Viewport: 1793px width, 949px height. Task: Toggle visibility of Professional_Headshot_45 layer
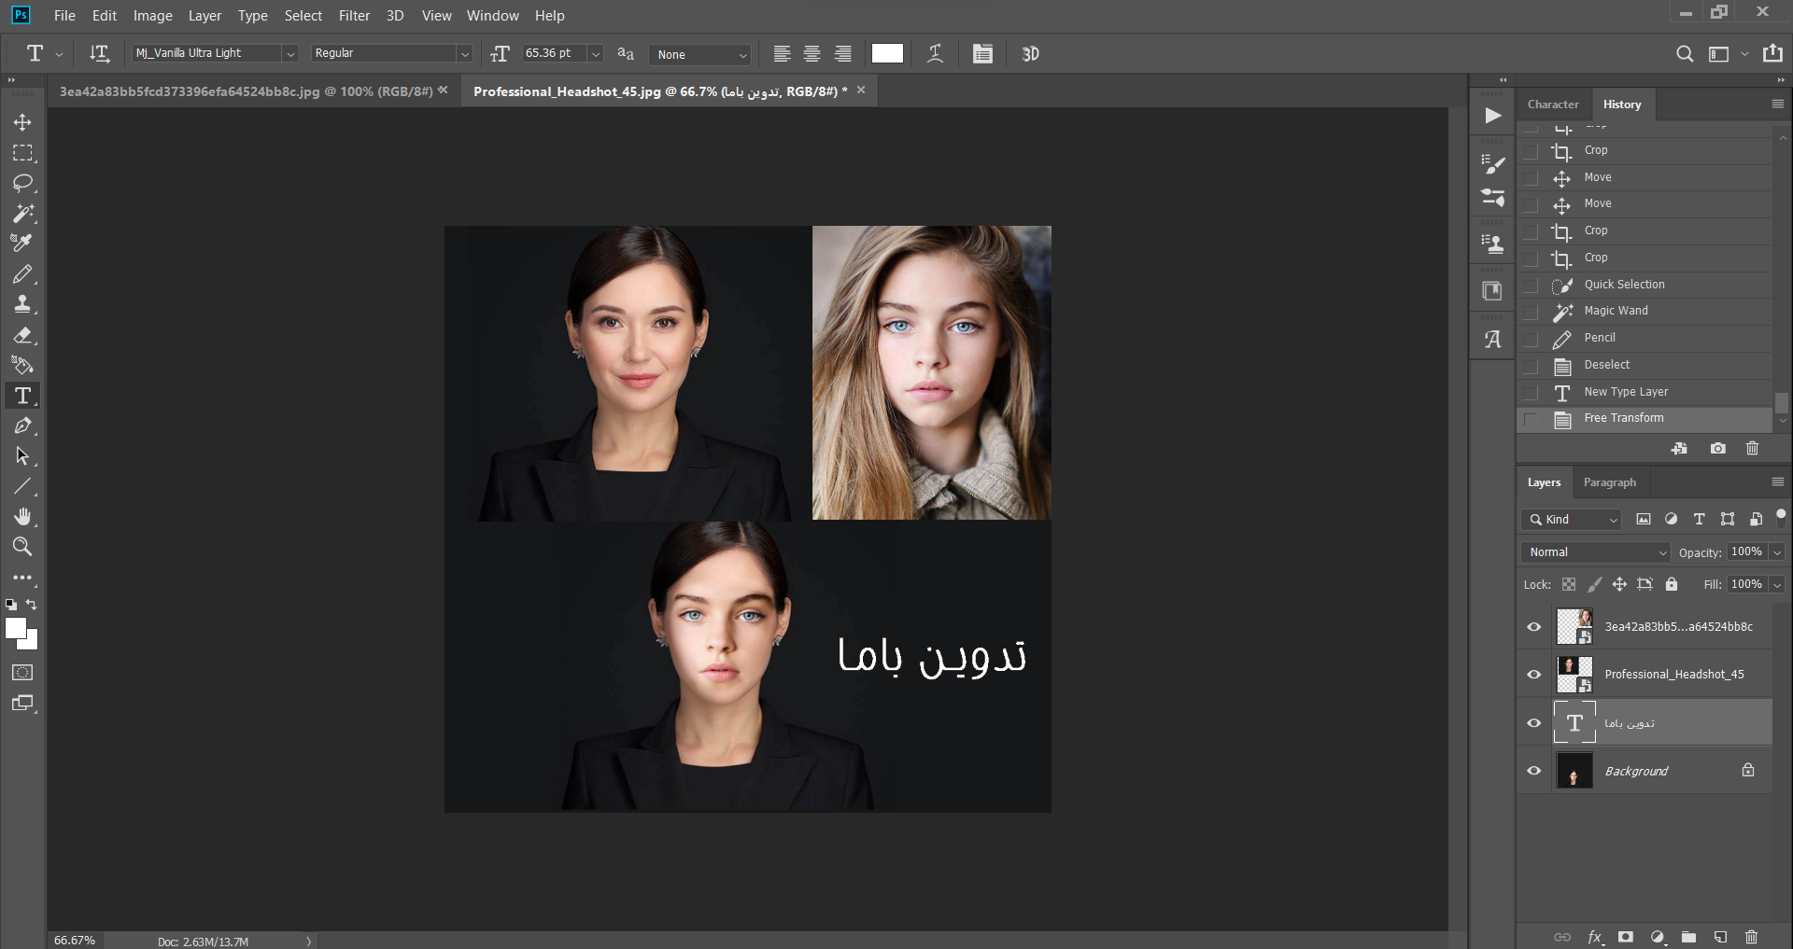(1533, 674)
